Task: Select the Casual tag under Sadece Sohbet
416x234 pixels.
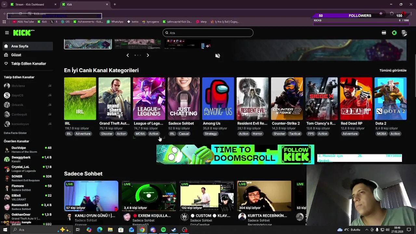Action: 184,134
